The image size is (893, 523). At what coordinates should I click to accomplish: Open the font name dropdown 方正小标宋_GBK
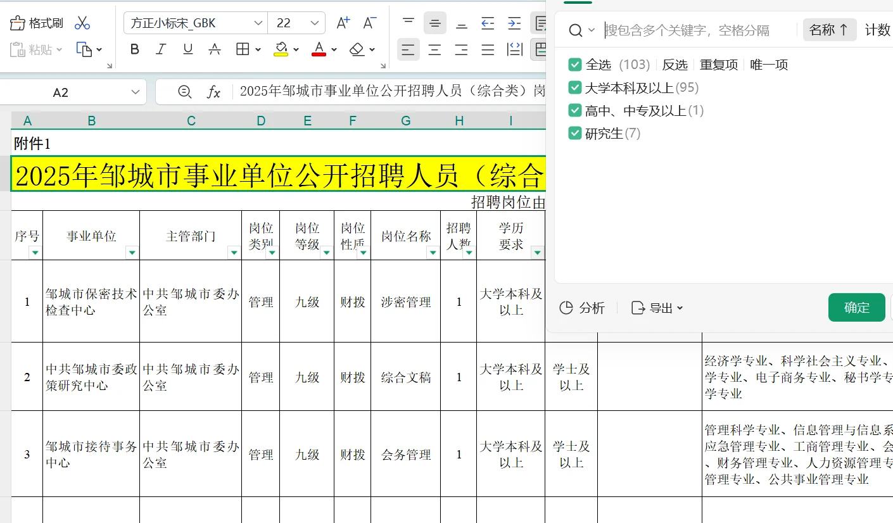[258, 23]
